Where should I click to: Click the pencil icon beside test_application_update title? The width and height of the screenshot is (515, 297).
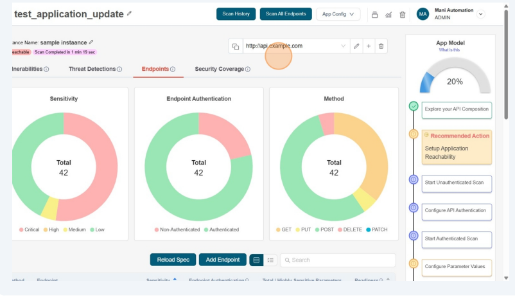click(x=130, y=14)
